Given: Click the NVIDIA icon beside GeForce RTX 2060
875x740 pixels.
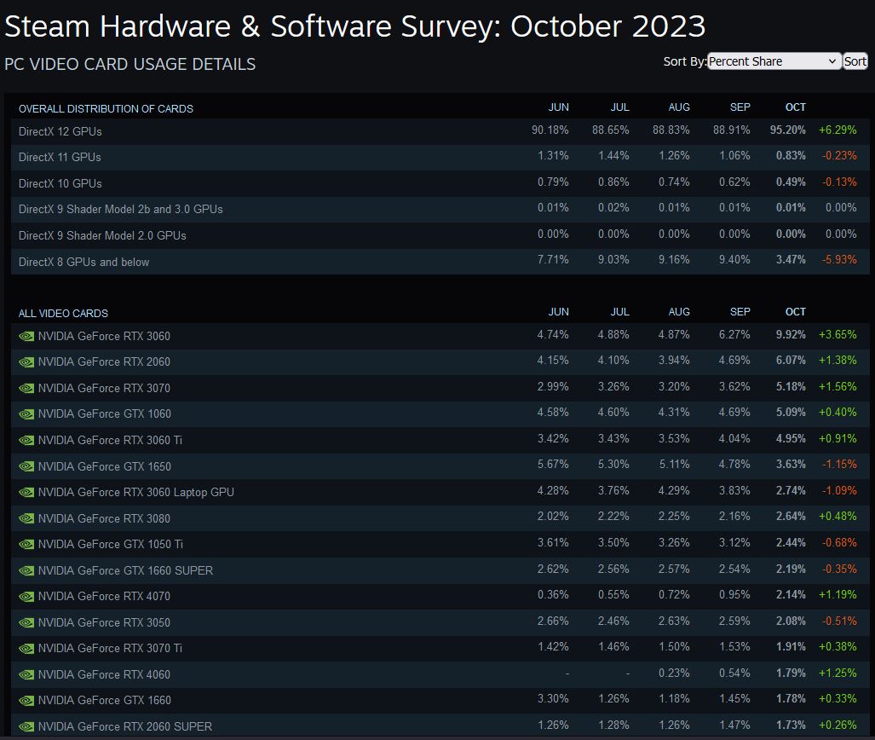Looking at the screenshot, I should pos(26,361).
